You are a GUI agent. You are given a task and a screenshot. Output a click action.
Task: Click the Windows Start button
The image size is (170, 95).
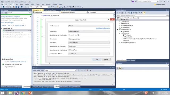coord(3,93)
